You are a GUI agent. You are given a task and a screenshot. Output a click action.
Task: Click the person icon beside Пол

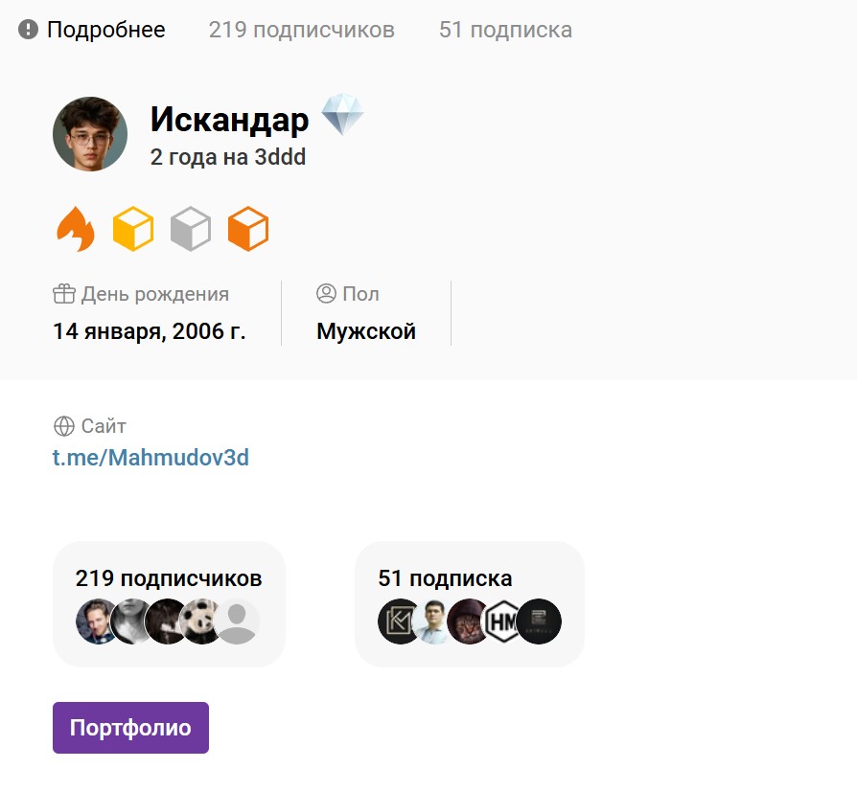pyautogui.click(x=326, y=294)
